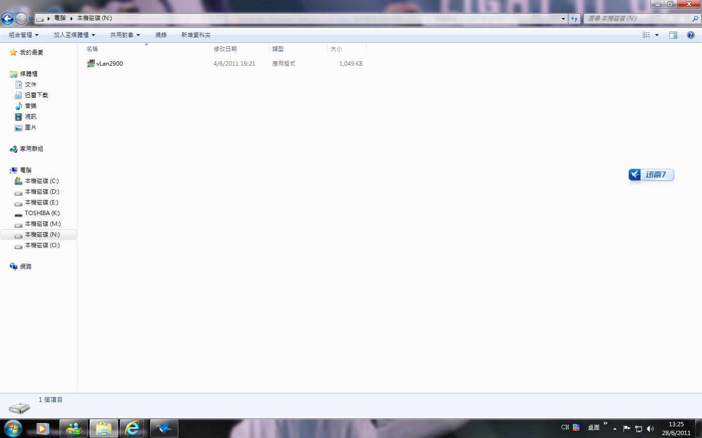702x438 pixels.
Task: Toggle the preview pane button
Action: point(673,35)
